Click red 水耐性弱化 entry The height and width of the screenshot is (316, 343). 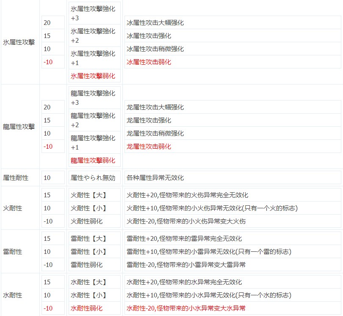click(x=94, y=308)
